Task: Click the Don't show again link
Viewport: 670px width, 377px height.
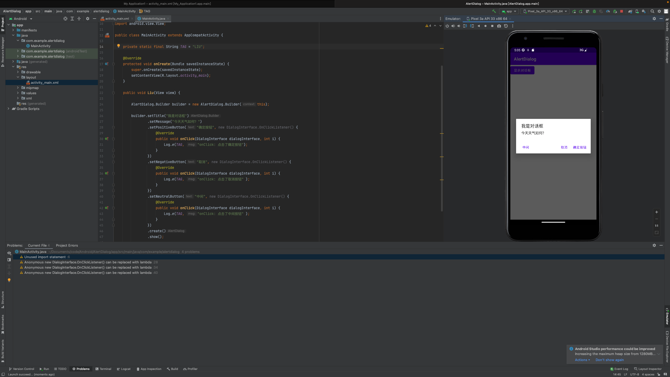Action: (610, 360)
